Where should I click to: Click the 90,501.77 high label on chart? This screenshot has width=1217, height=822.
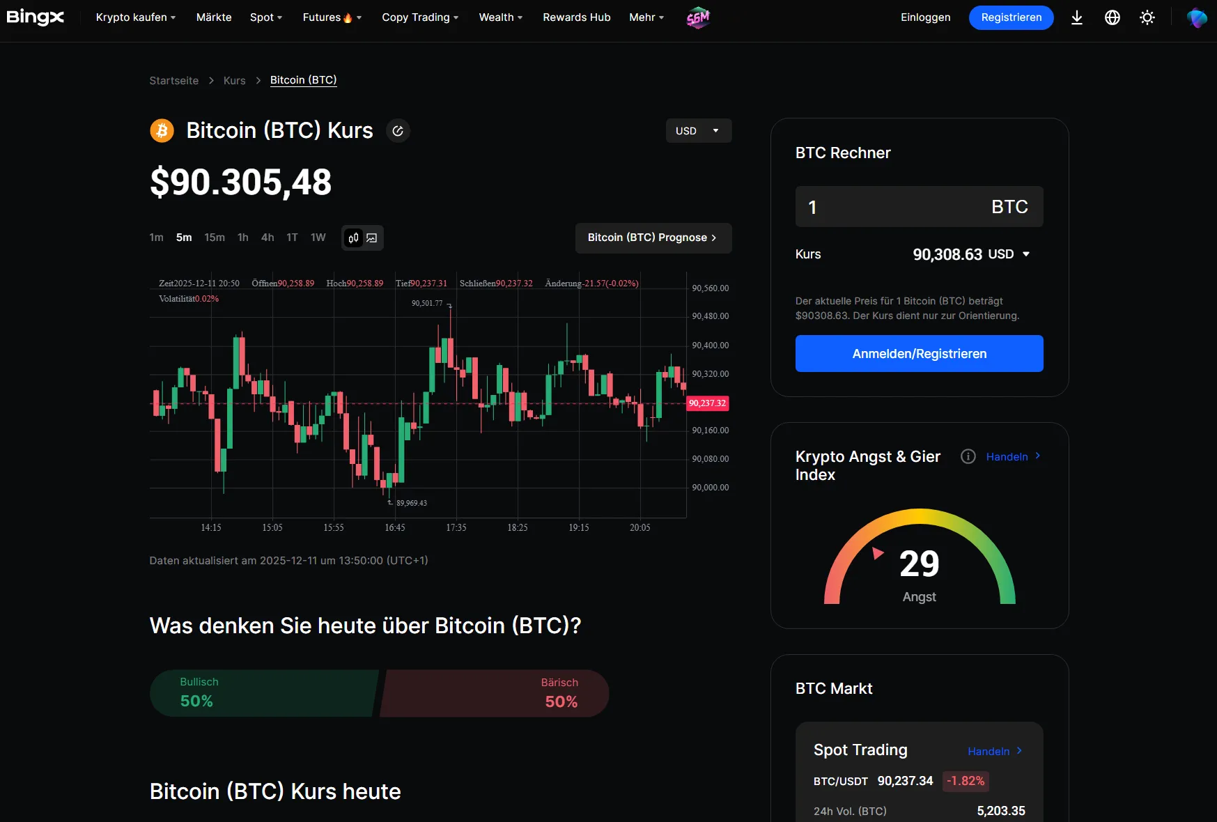[427, 303]
